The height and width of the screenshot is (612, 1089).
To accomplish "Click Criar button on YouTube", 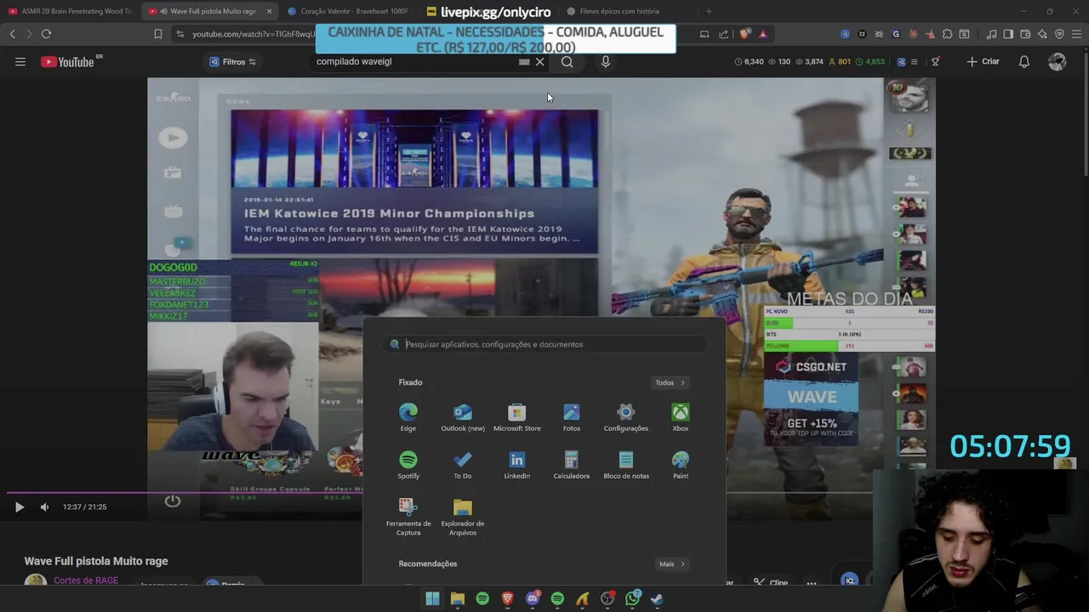I will (983, 61).
